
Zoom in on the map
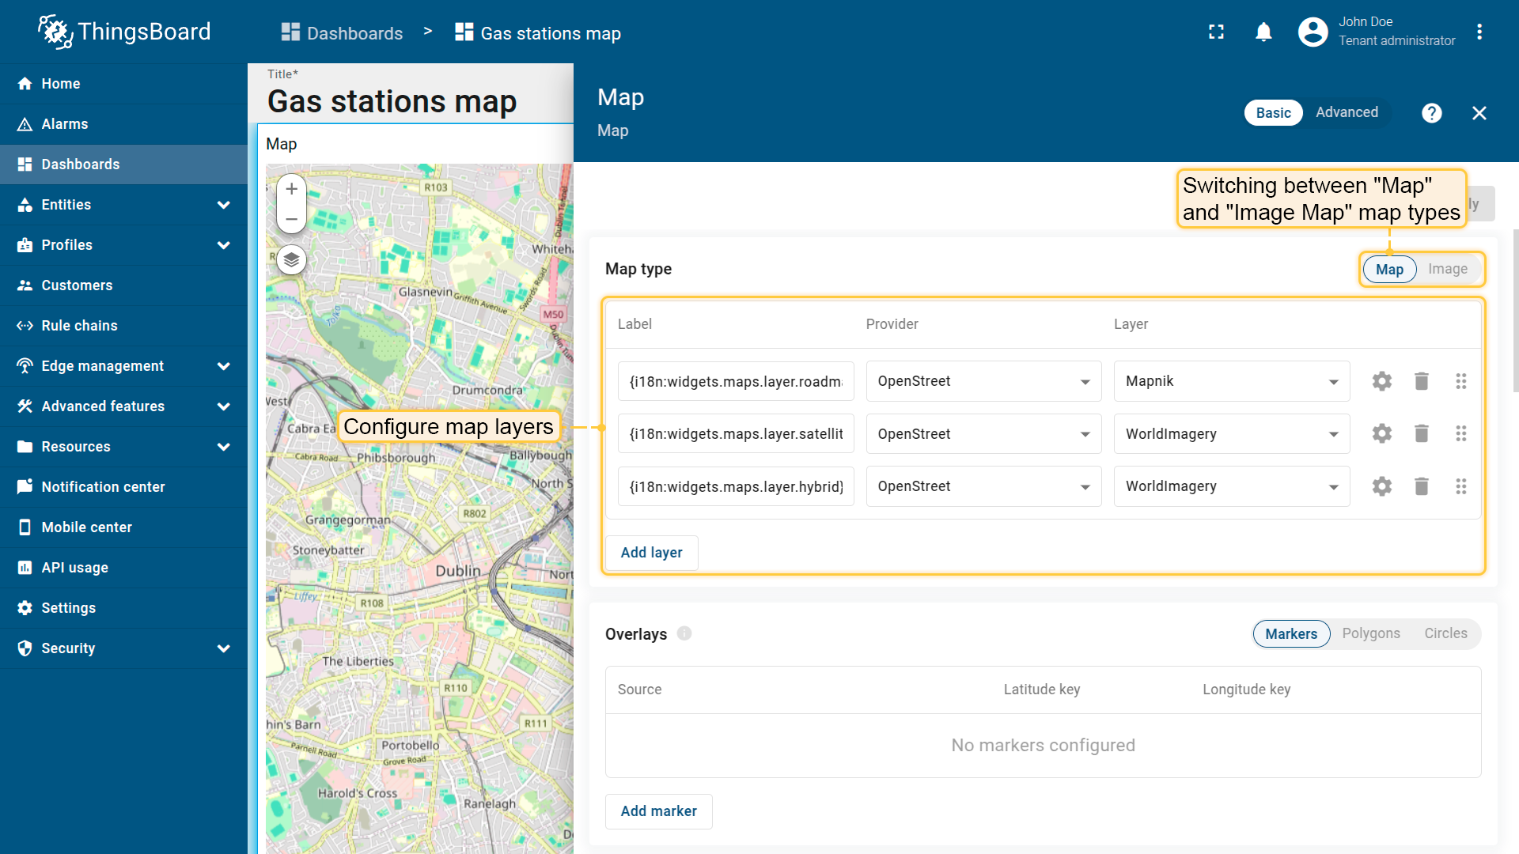(x=291, y=188)
